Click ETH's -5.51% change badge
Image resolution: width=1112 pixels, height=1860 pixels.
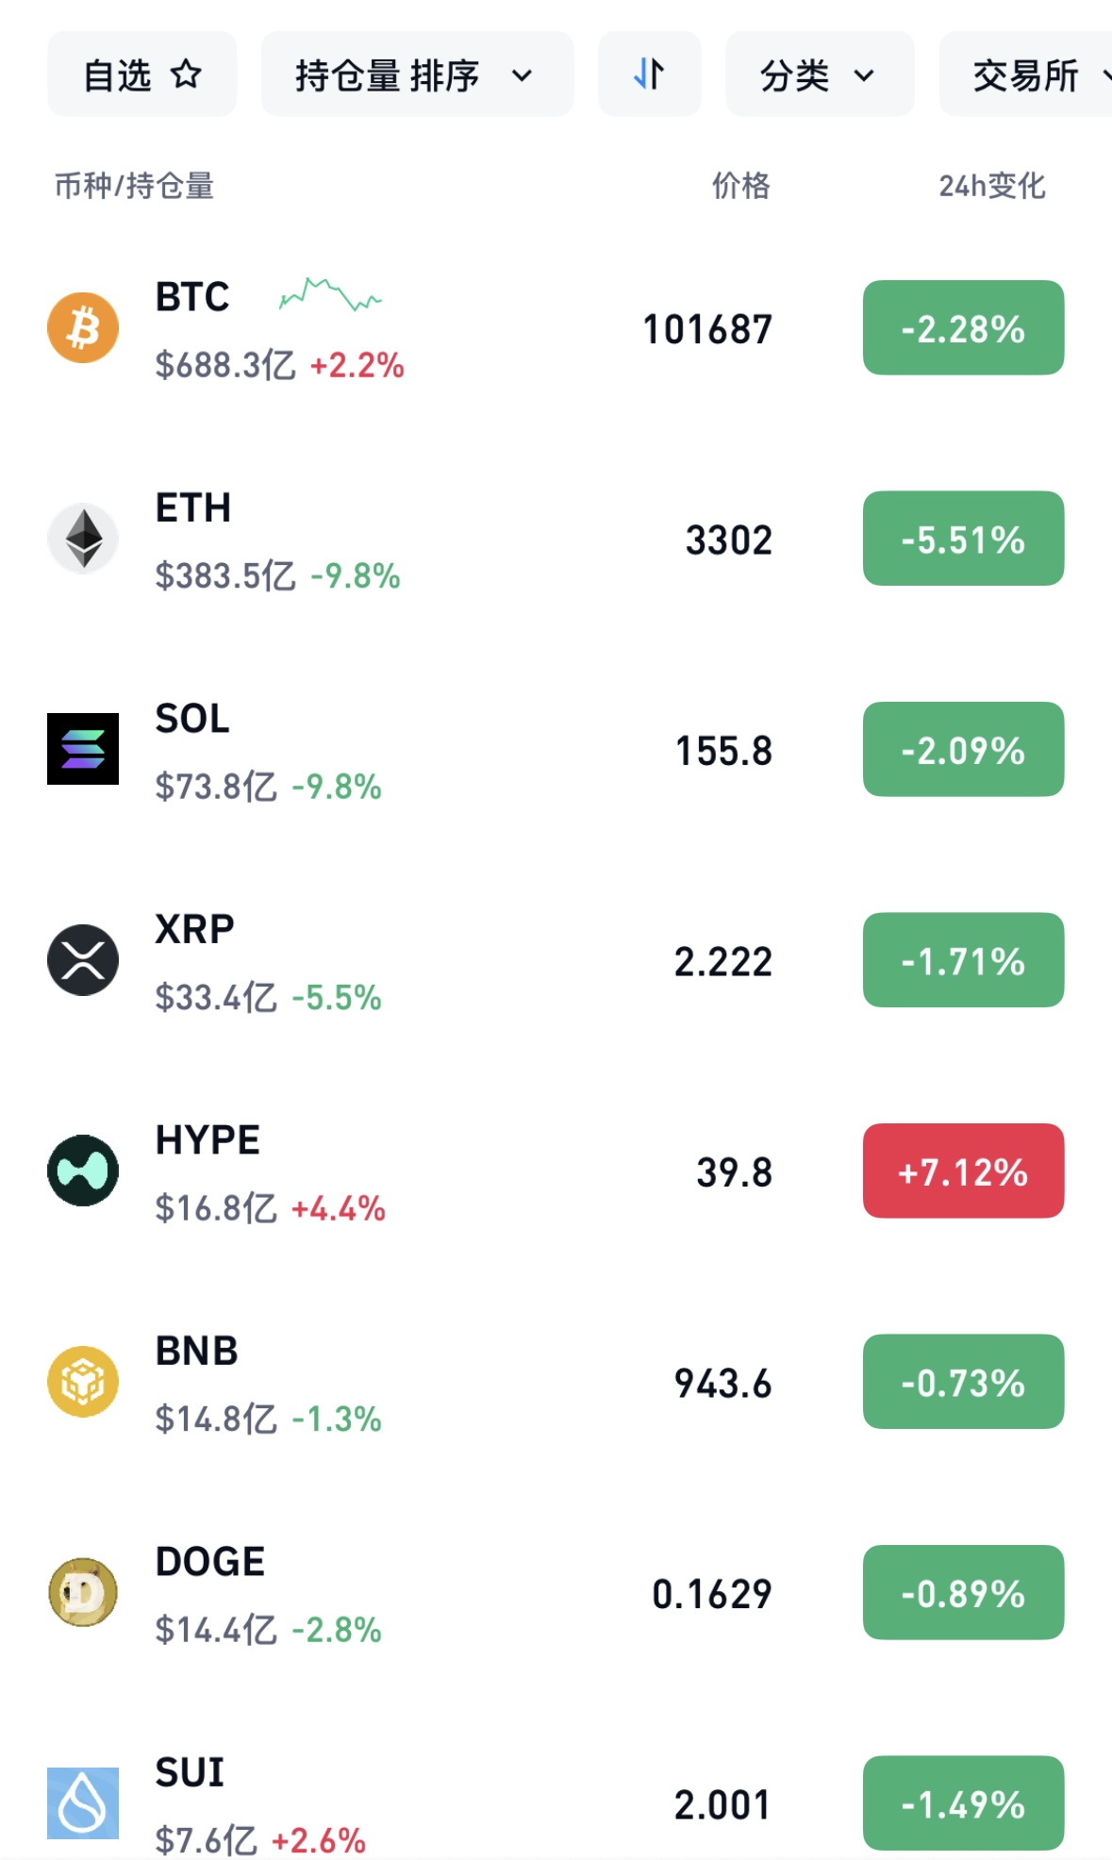click(x=963, y=539)
